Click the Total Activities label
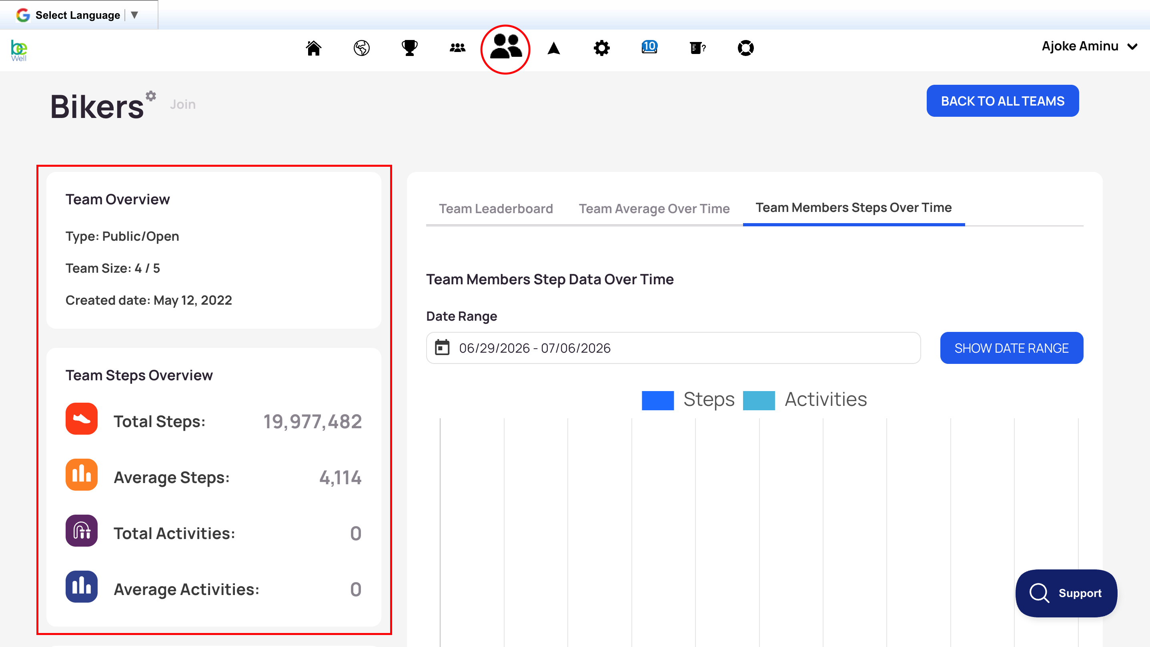 (x=174, y=533)
